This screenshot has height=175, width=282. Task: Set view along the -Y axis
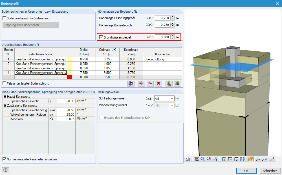(x=230, y=159)
